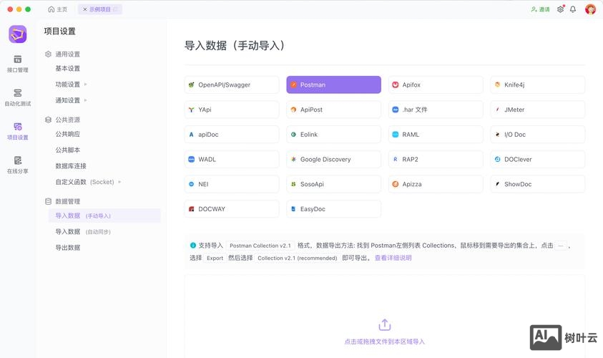Select the 项目设置 sidebar icon
This screenshot has width=603, height=358.
click(x=18, y=131)
